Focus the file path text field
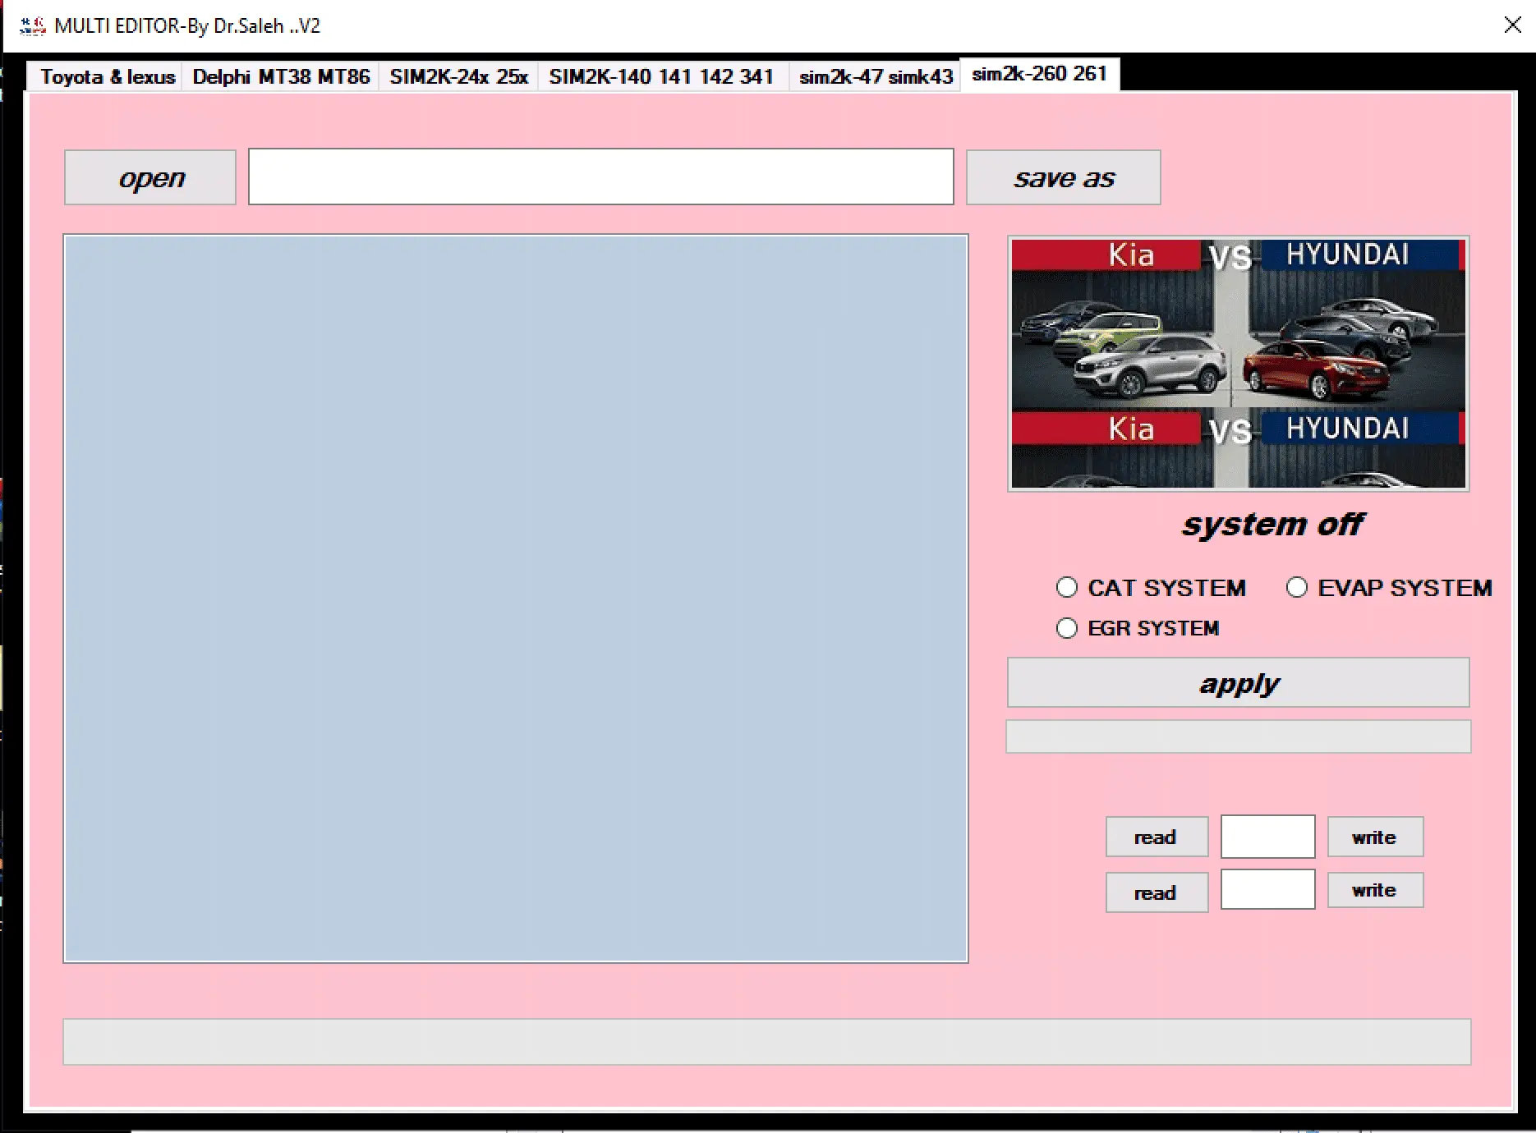The width and height of the screenshot is (1536, 1133). click(x=601, y=177)
